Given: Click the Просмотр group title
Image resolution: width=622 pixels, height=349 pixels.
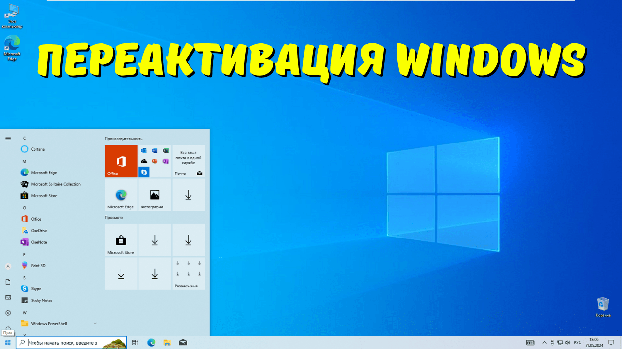Looking at the screenshot, I should click(114, 218).
